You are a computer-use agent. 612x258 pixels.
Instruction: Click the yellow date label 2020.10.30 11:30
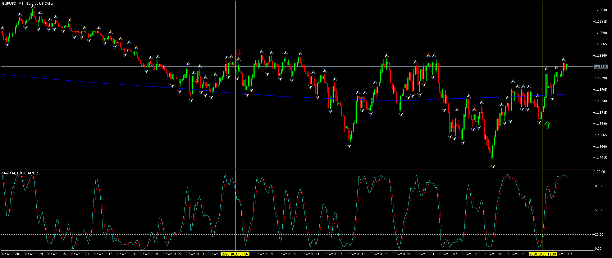pyautogui.click(x=543, y=254)
